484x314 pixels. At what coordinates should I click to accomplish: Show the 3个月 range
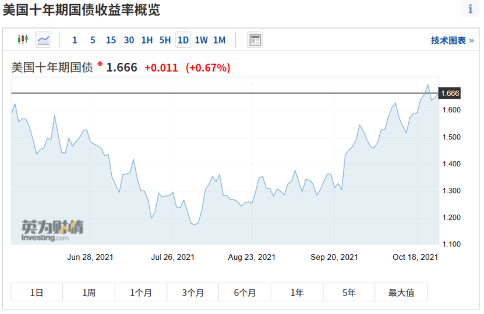[193, 292]
